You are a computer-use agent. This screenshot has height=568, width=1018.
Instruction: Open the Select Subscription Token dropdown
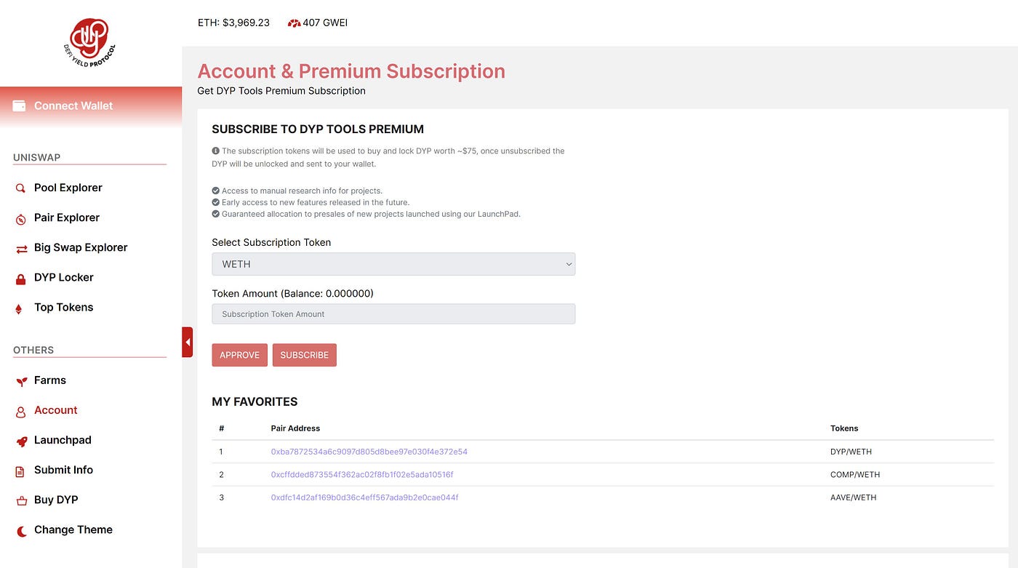393,264
